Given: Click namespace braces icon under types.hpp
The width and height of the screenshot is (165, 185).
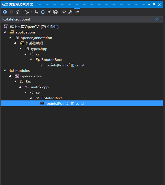Looking at the screenshot, I should point(32,54).
